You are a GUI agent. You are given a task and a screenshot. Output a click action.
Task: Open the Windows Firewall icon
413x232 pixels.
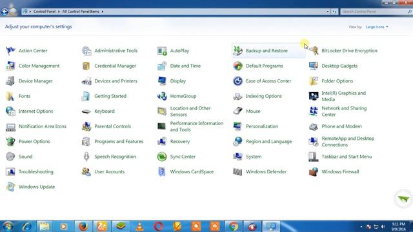click(314, 171)
